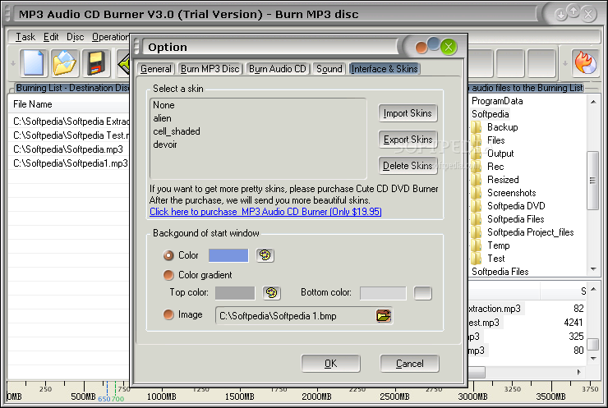This screenshot has width=608, height=408.
Task: Select the Test folder
Action: [x=496, y=259]
